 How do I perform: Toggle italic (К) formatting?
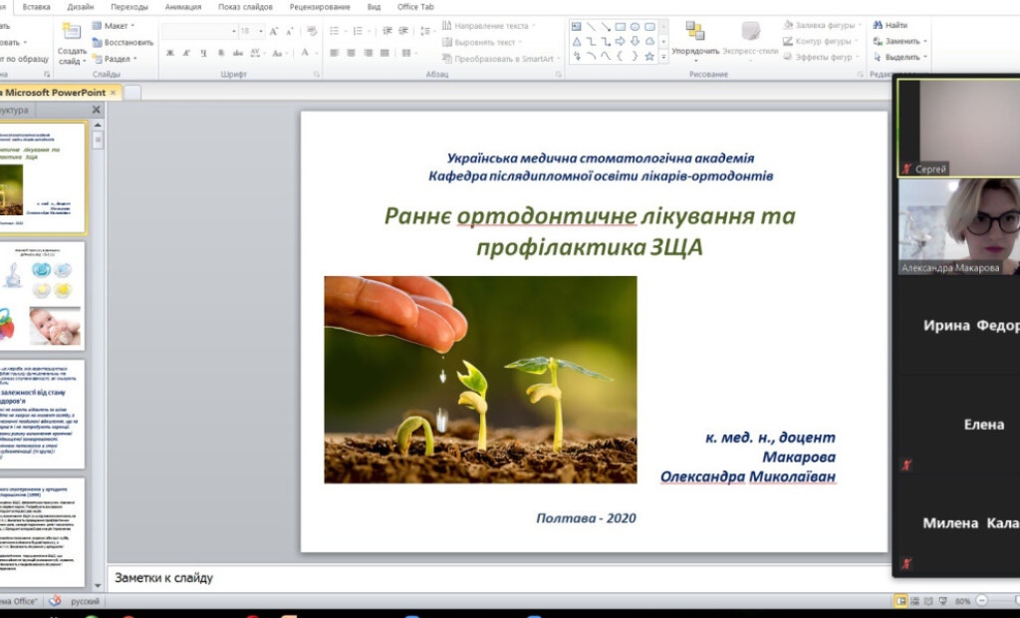tap(186, 53)
